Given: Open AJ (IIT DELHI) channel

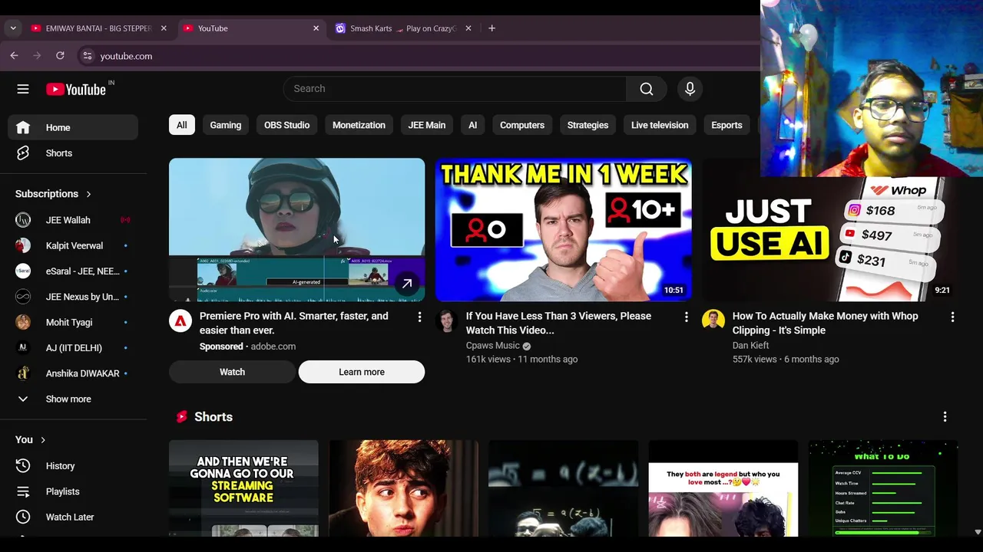Looking at the screenshot, I should (73, 348).
